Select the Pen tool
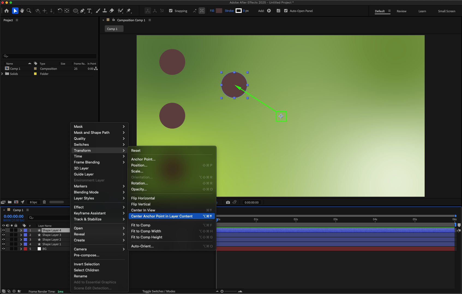Image resolution: width=462 pixels, height=294 pixels. point(82,11)
